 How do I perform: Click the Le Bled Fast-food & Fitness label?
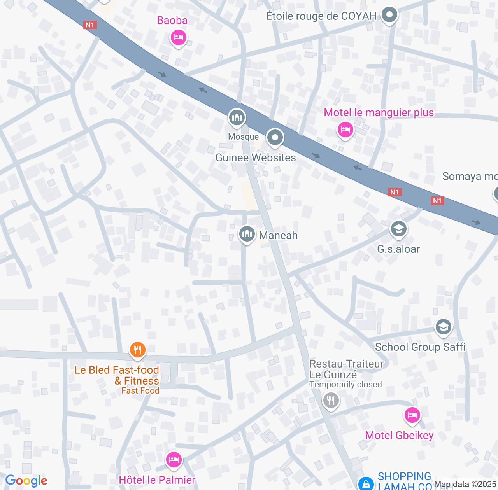[x=117, y=375]
